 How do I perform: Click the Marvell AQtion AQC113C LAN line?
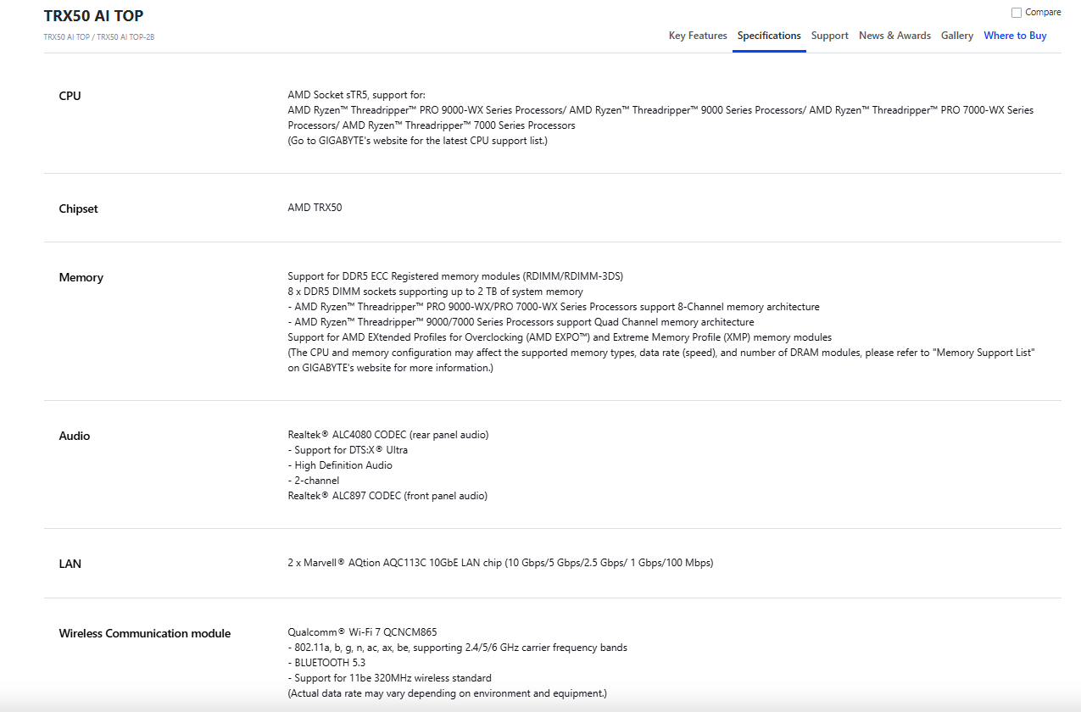click(x=500, y=563)
